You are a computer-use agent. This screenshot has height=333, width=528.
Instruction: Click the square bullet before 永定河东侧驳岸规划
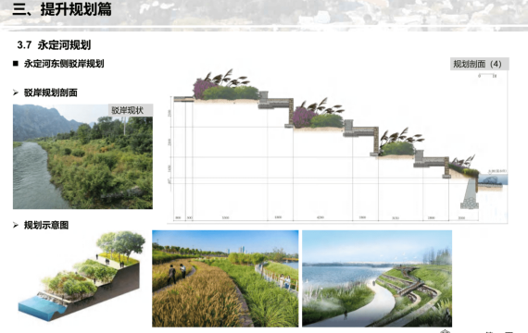coord(16,64)
